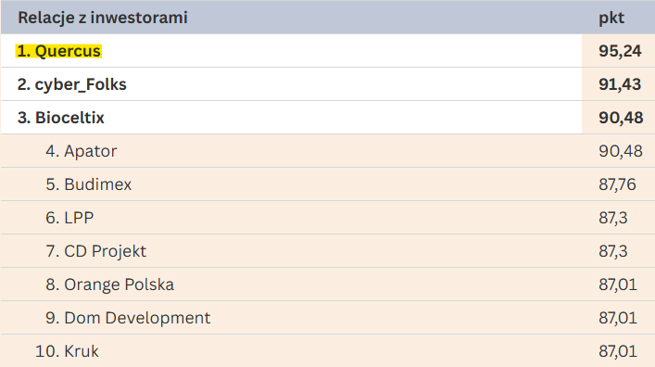Select the 10. Kruk row

coord(328,350)
